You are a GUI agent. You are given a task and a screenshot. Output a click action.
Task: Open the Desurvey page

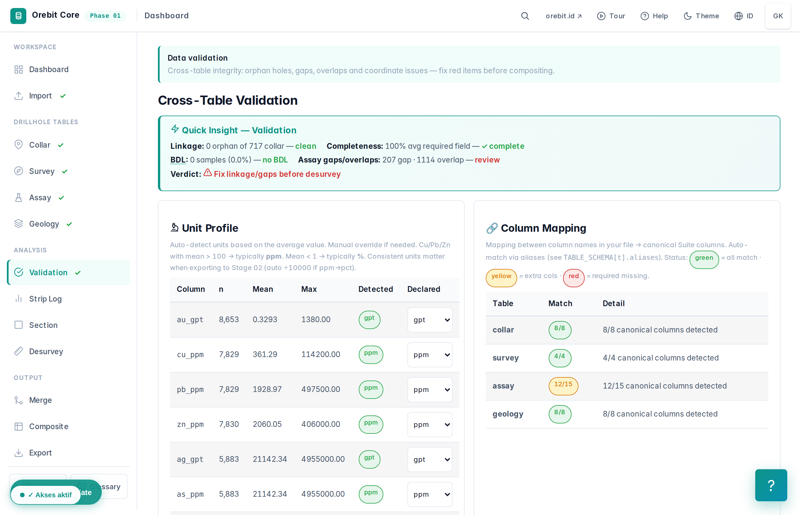pyautogui.click(x=68, y=351)
